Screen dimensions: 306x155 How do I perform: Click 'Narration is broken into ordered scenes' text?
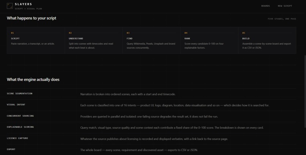128,94
